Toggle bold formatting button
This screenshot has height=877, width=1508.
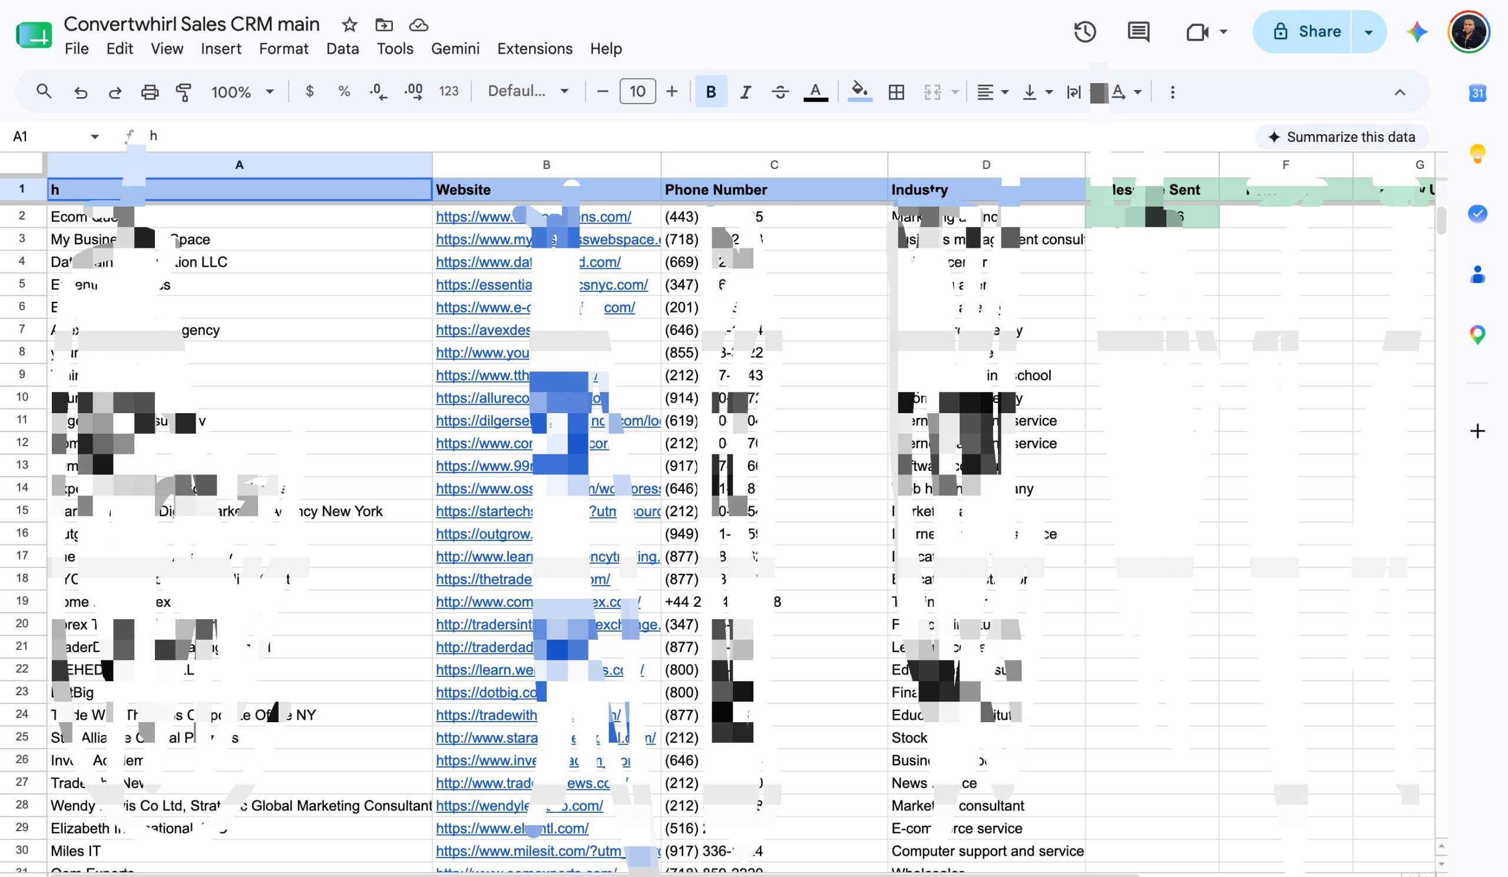[x=710, y=92]
